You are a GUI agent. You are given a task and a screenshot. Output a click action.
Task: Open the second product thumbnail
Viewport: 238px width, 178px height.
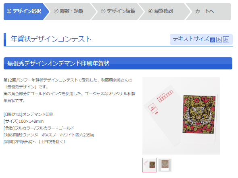165,165
